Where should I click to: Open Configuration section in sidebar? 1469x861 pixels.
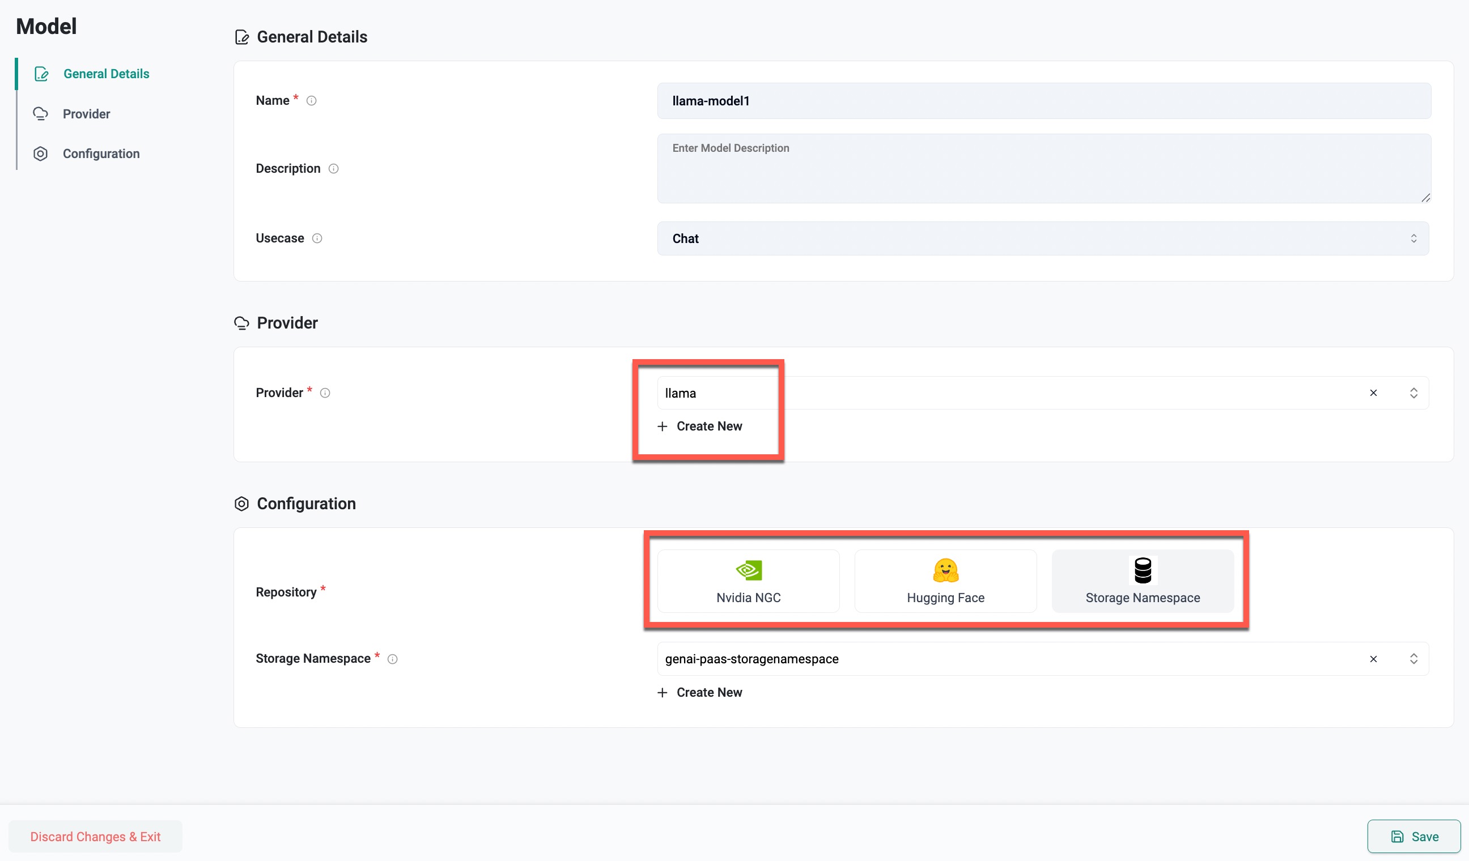click(101, 154)
